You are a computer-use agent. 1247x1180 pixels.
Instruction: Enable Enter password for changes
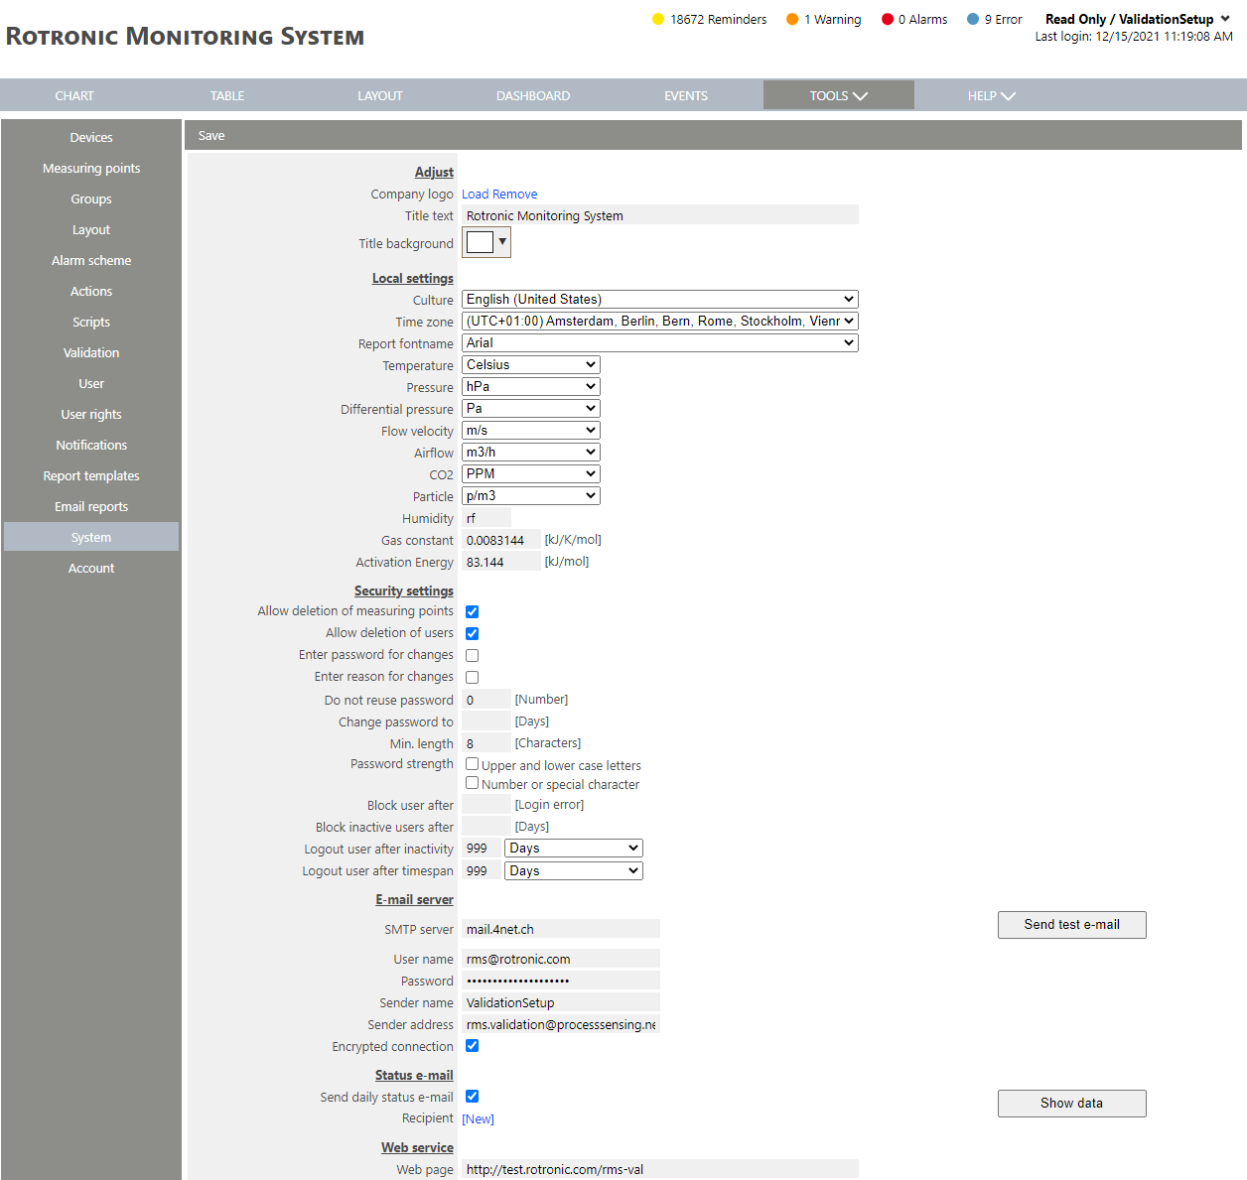[473, 655]
